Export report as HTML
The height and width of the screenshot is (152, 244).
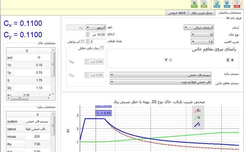coord(217,4)
